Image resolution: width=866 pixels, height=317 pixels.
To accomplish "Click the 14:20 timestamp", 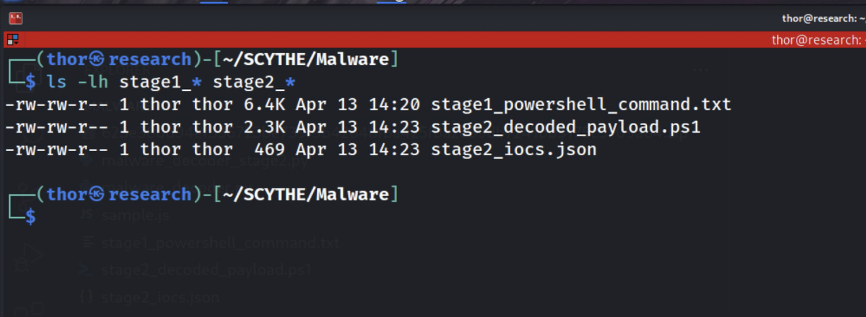I will tap(394, 104).
